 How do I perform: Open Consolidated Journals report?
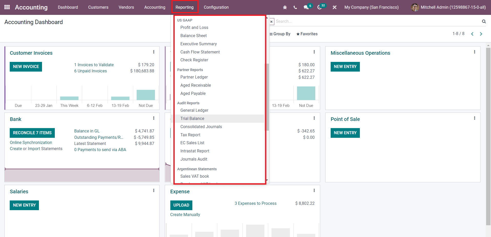point(201,127)
